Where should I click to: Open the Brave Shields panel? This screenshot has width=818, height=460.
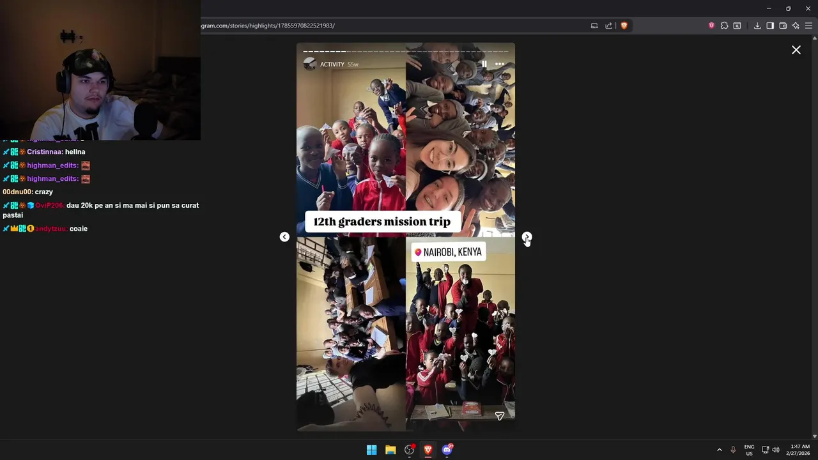624,26
